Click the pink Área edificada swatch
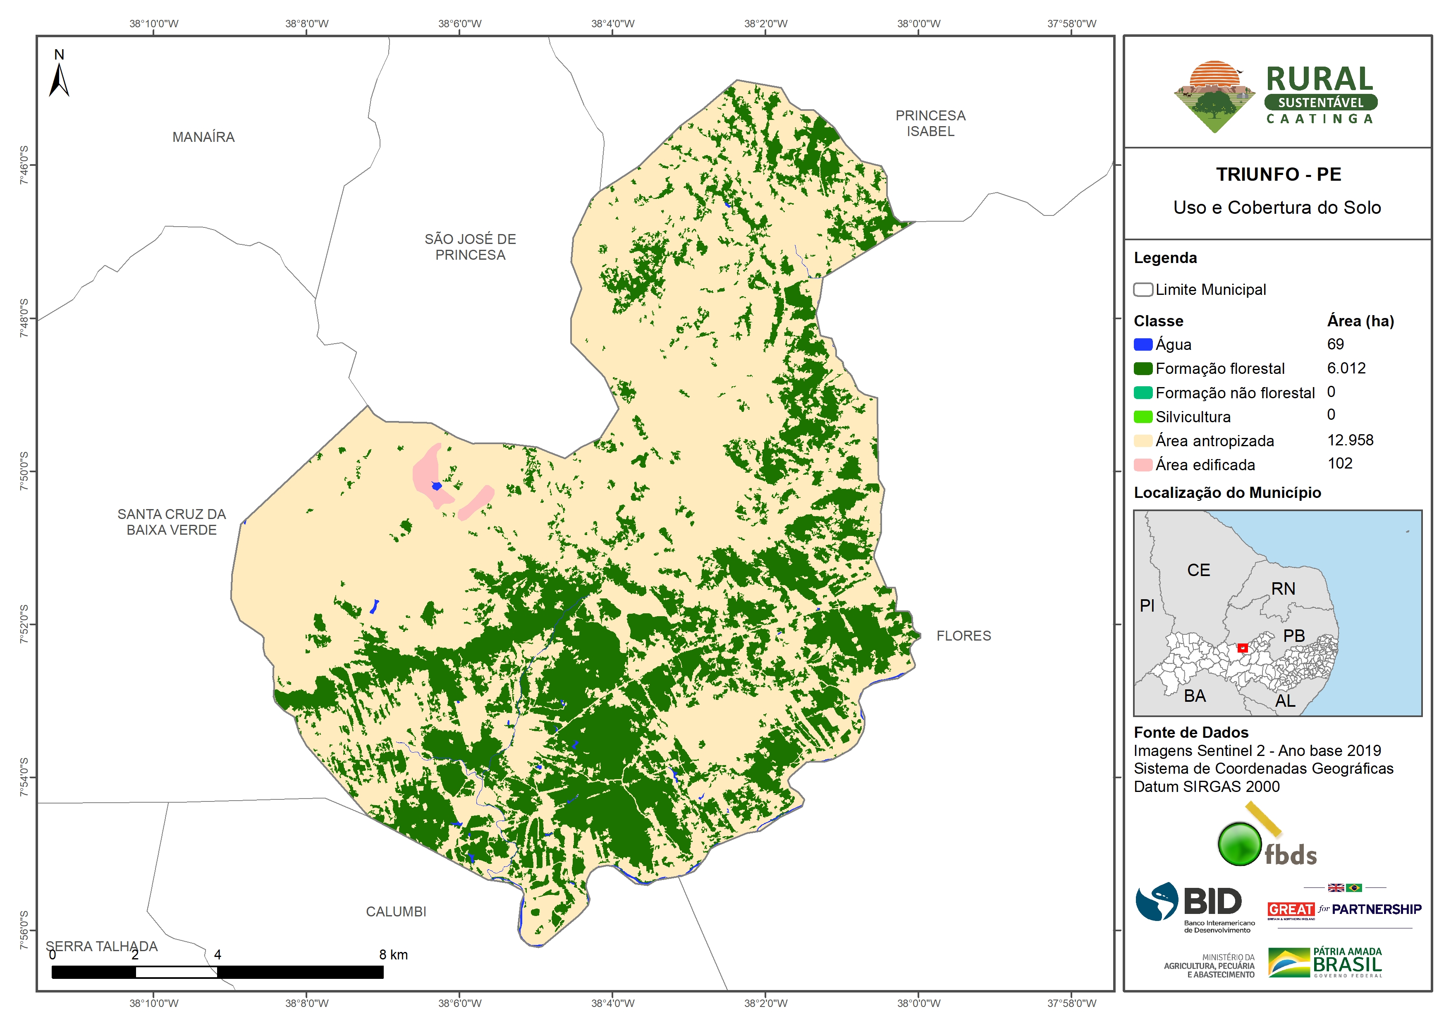 coord(1143,465)
